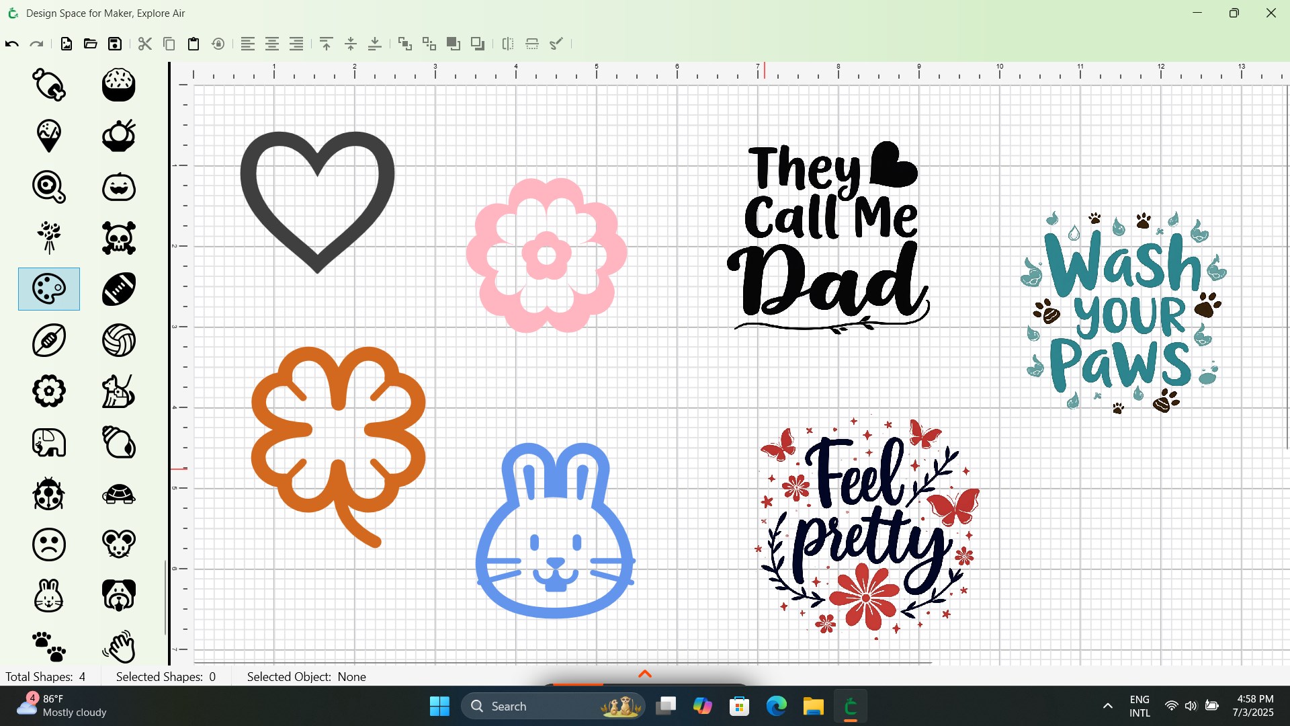Open a project with folder icon
Screen dimensions: 1290x726
91,44
